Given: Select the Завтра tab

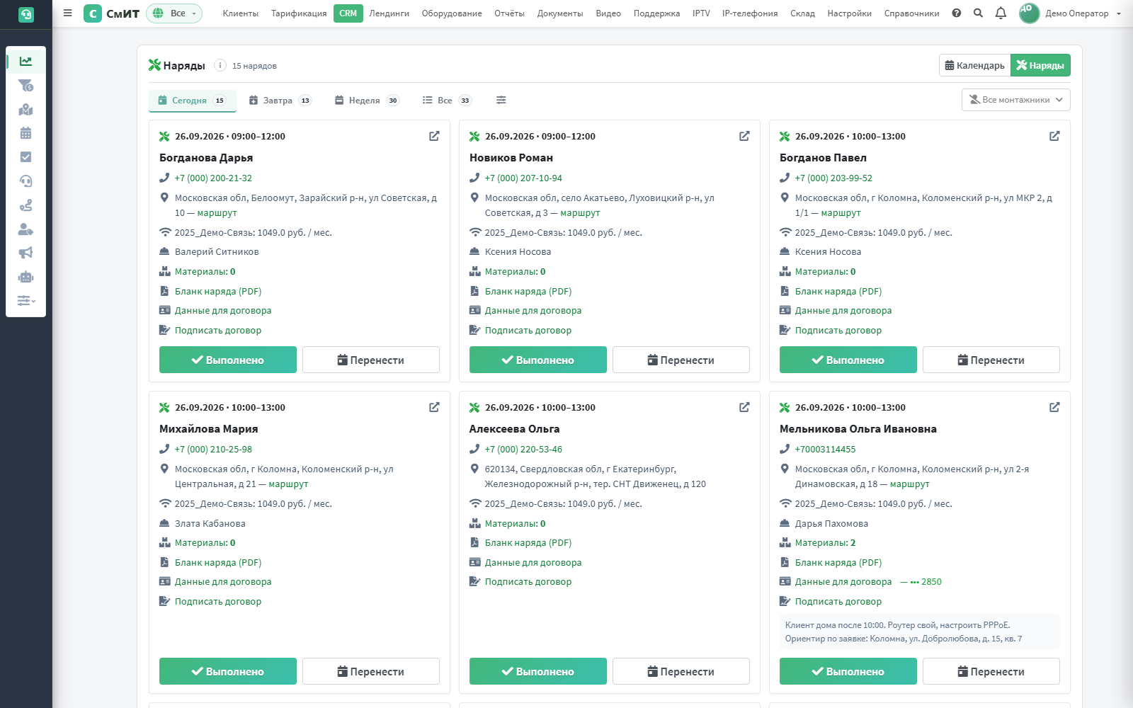Looking at the screenshot, I should tap(280, 101).
